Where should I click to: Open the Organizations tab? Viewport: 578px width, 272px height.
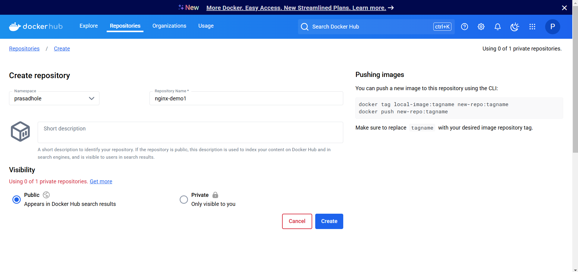click(x=169, y=26)
